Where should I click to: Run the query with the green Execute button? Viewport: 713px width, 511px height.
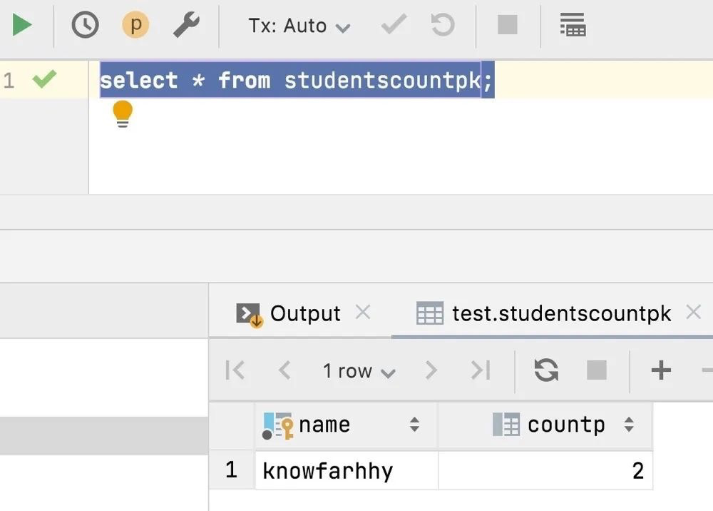pos(22,26)
